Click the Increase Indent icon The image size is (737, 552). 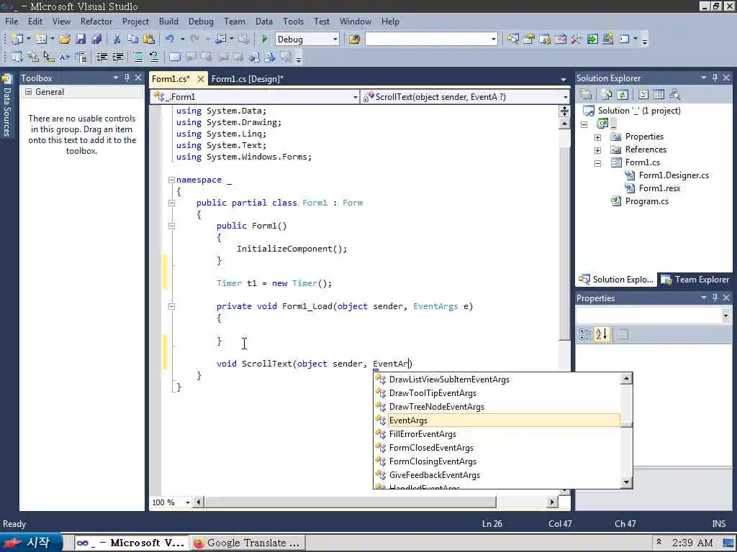pos(117,57)
